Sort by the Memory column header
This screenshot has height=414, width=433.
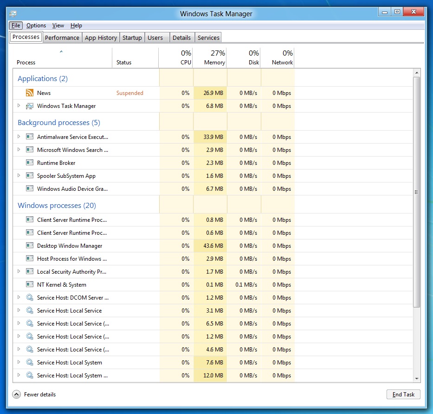pyautogui.click(x=210, y=57)
